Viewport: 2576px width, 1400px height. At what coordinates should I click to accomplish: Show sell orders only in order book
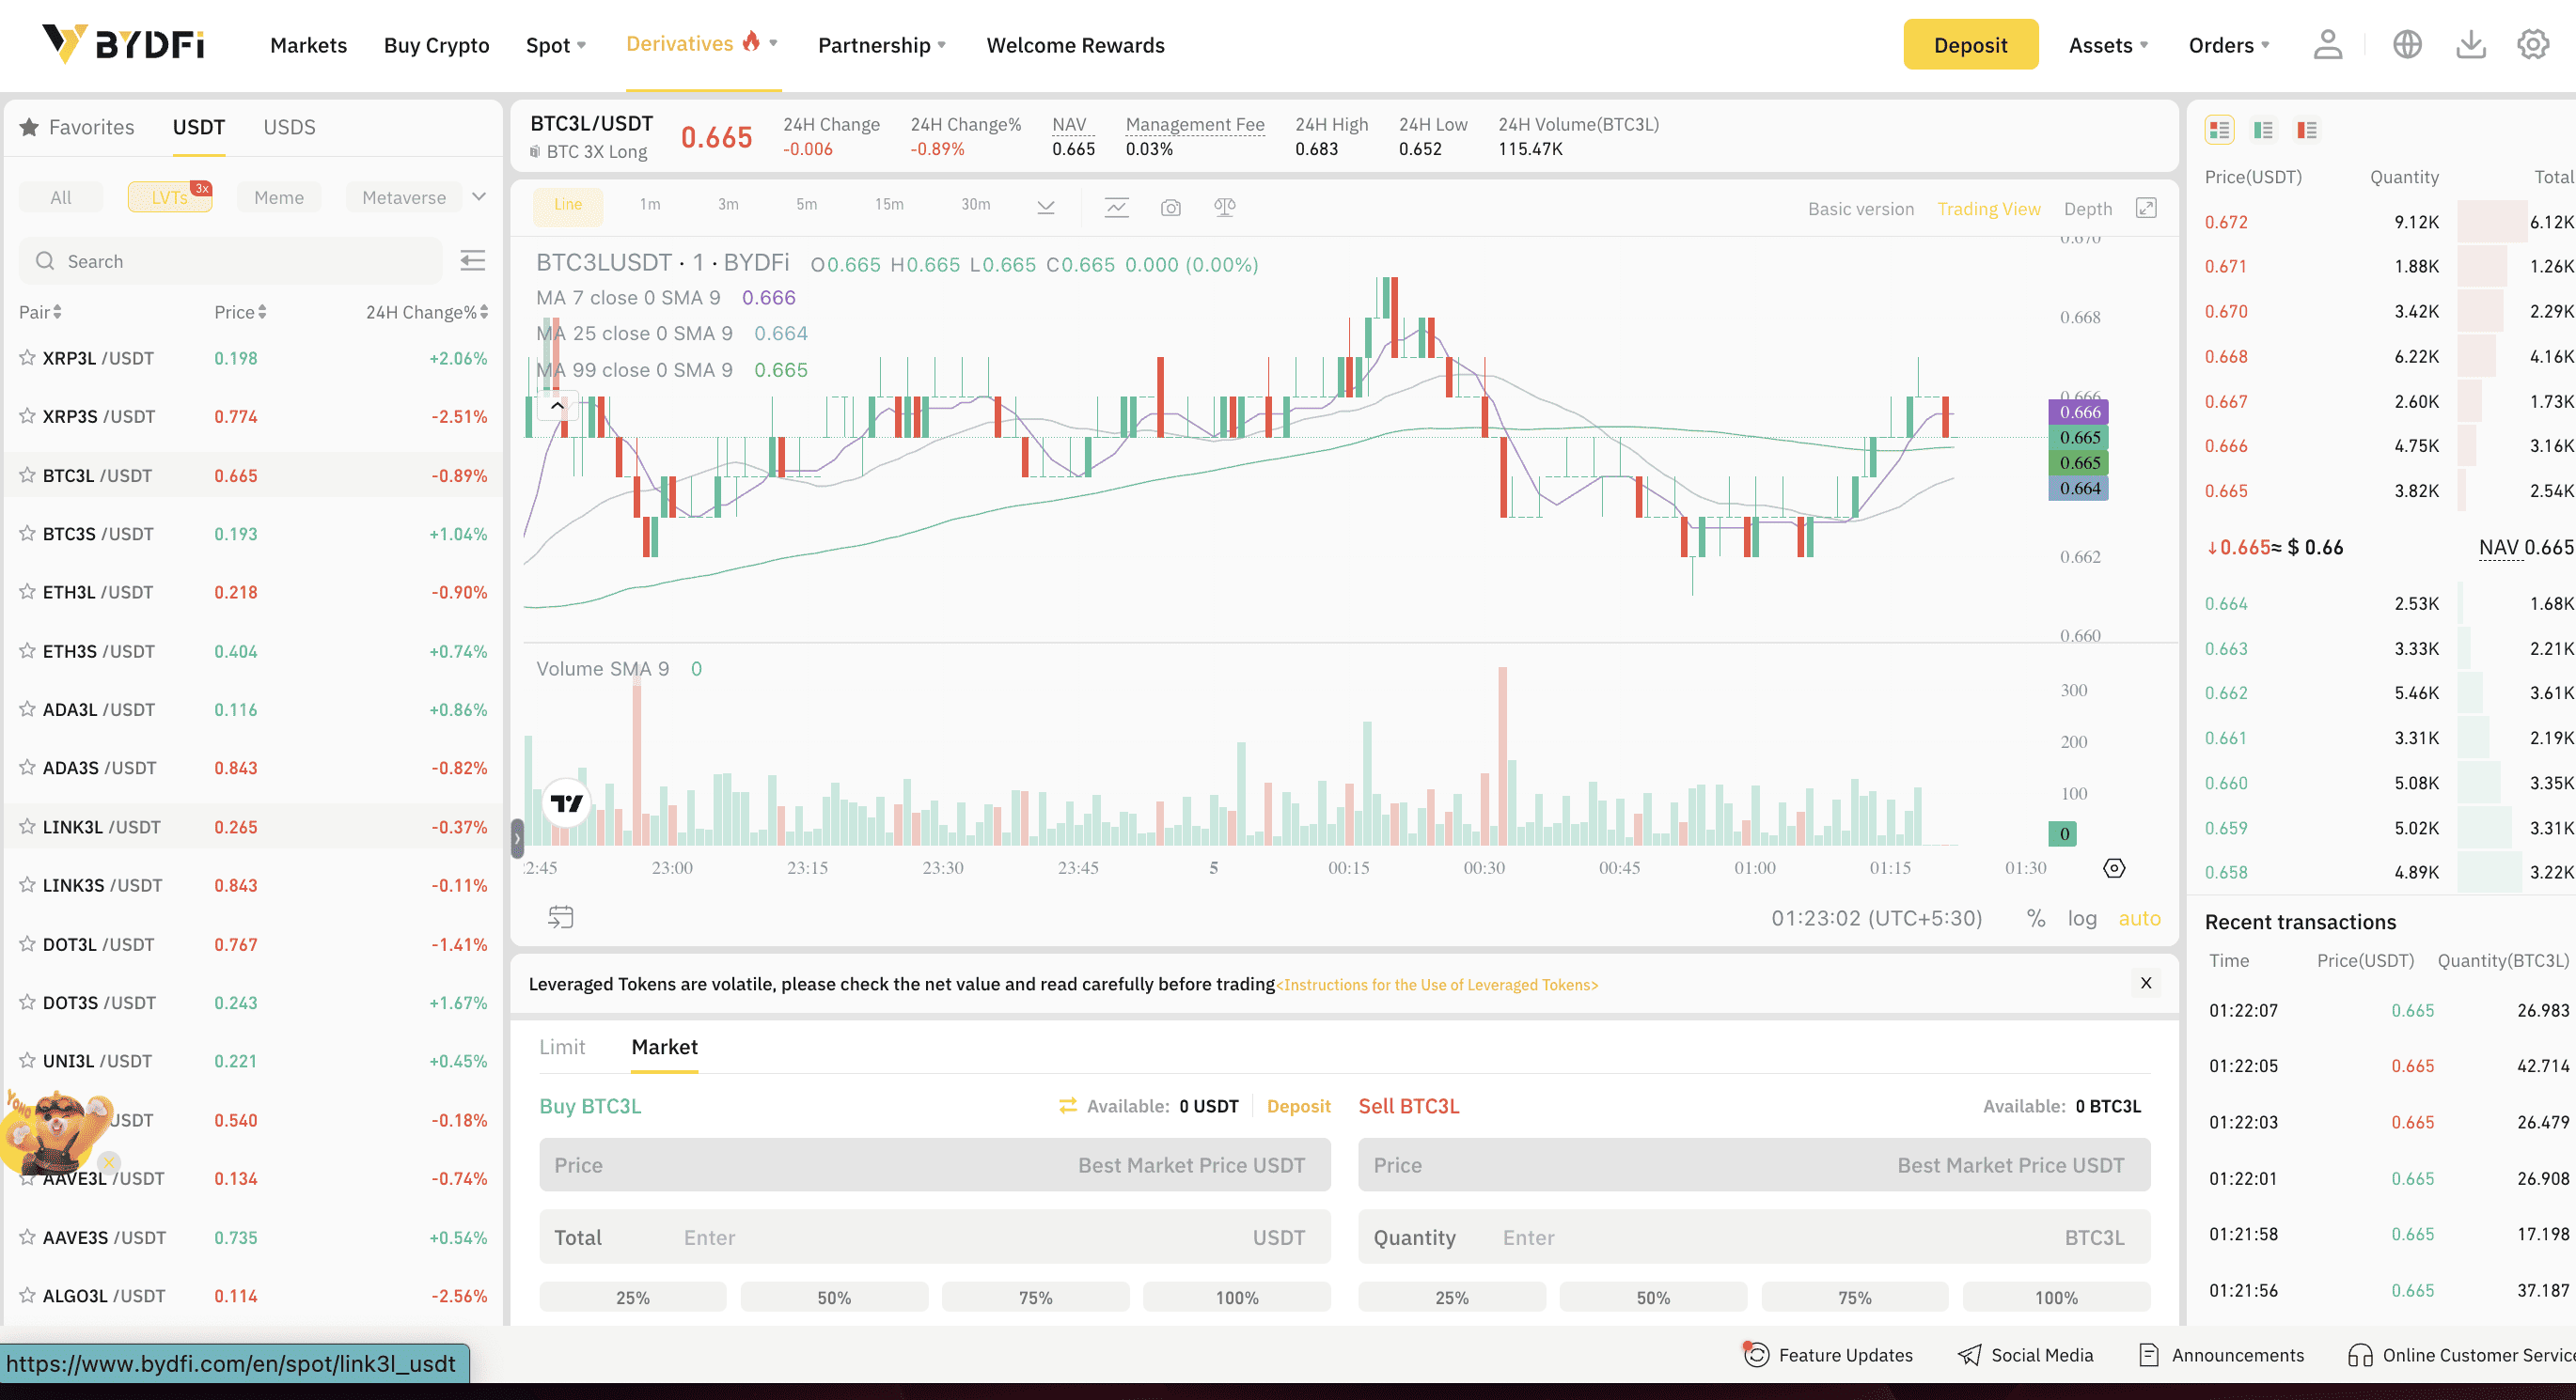2307,130
